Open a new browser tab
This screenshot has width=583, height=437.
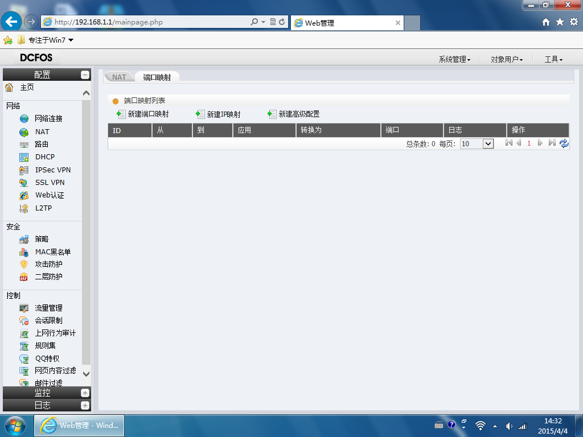coord(412,23)
